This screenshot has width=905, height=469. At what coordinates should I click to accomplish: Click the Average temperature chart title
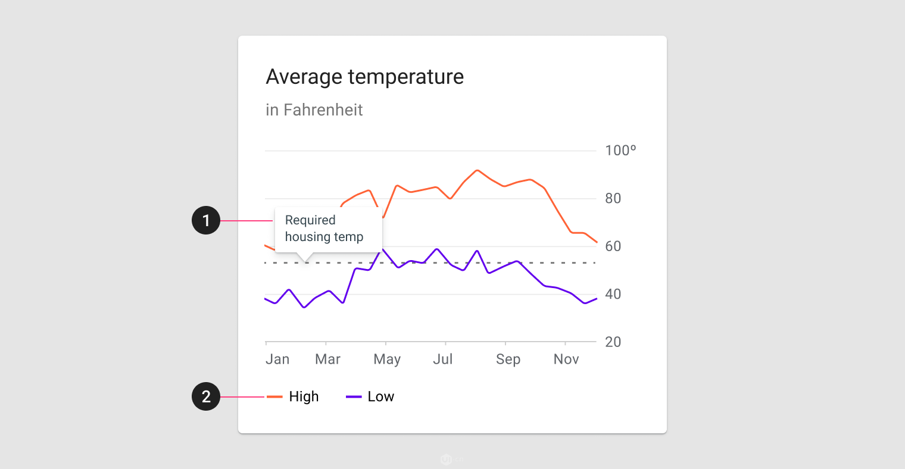pos(364,77)
